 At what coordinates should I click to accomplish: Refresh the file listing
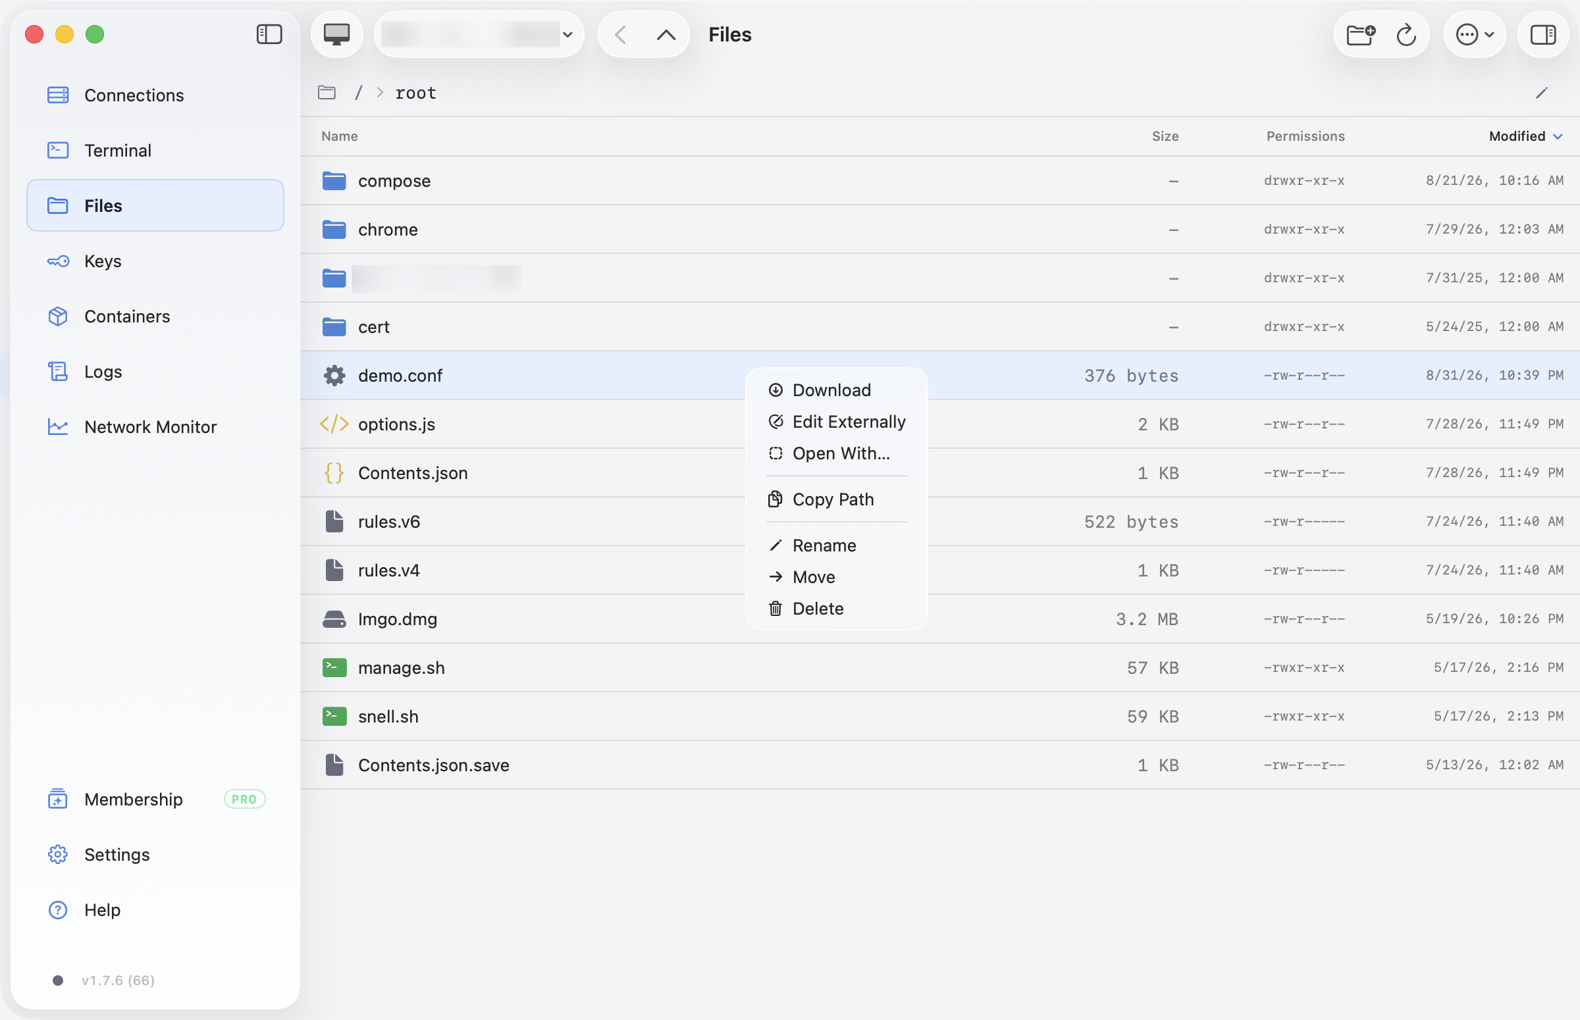[x=1406, y=34]
